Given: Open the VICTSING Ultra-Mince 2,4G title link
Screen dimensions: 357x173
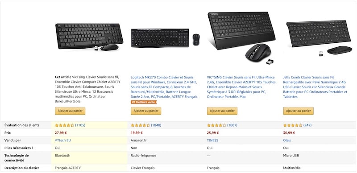Looking at the screenshot, I should [241, 87].
